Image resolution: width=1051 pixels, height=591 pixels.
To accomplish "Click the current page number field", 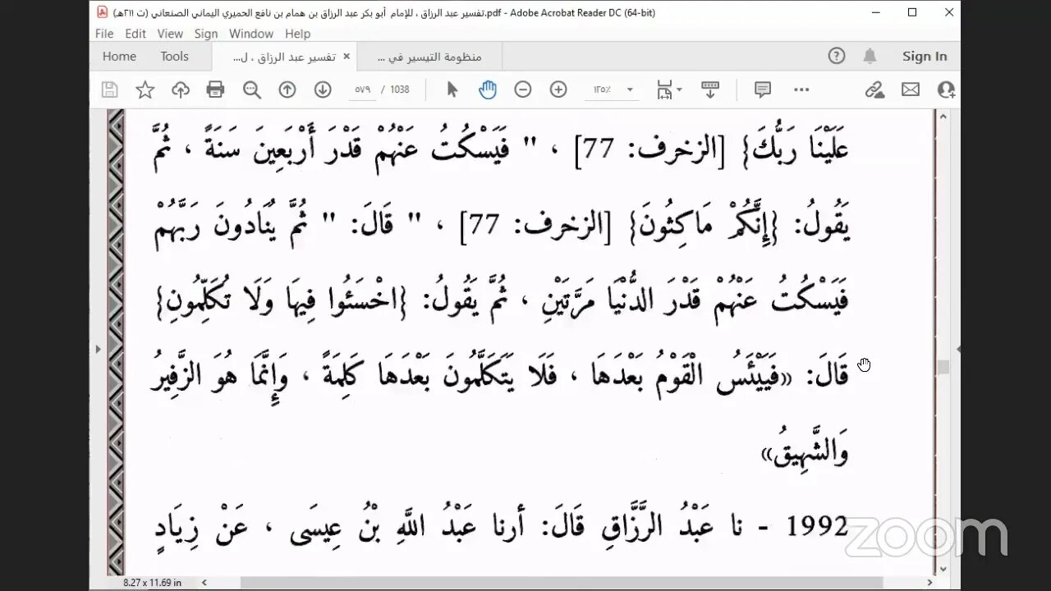I will 362,89.
